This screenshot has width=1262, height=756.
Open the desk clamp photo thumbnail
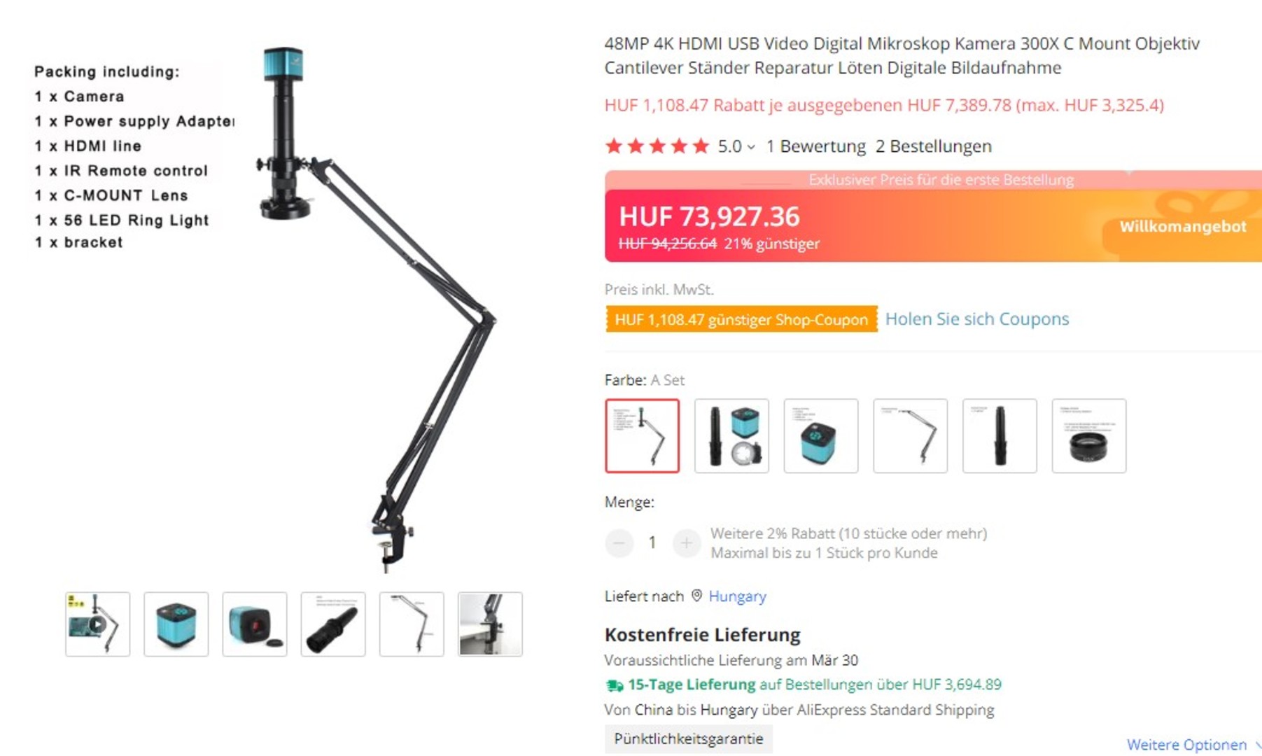pyautogui.click(x=490, y=624)
